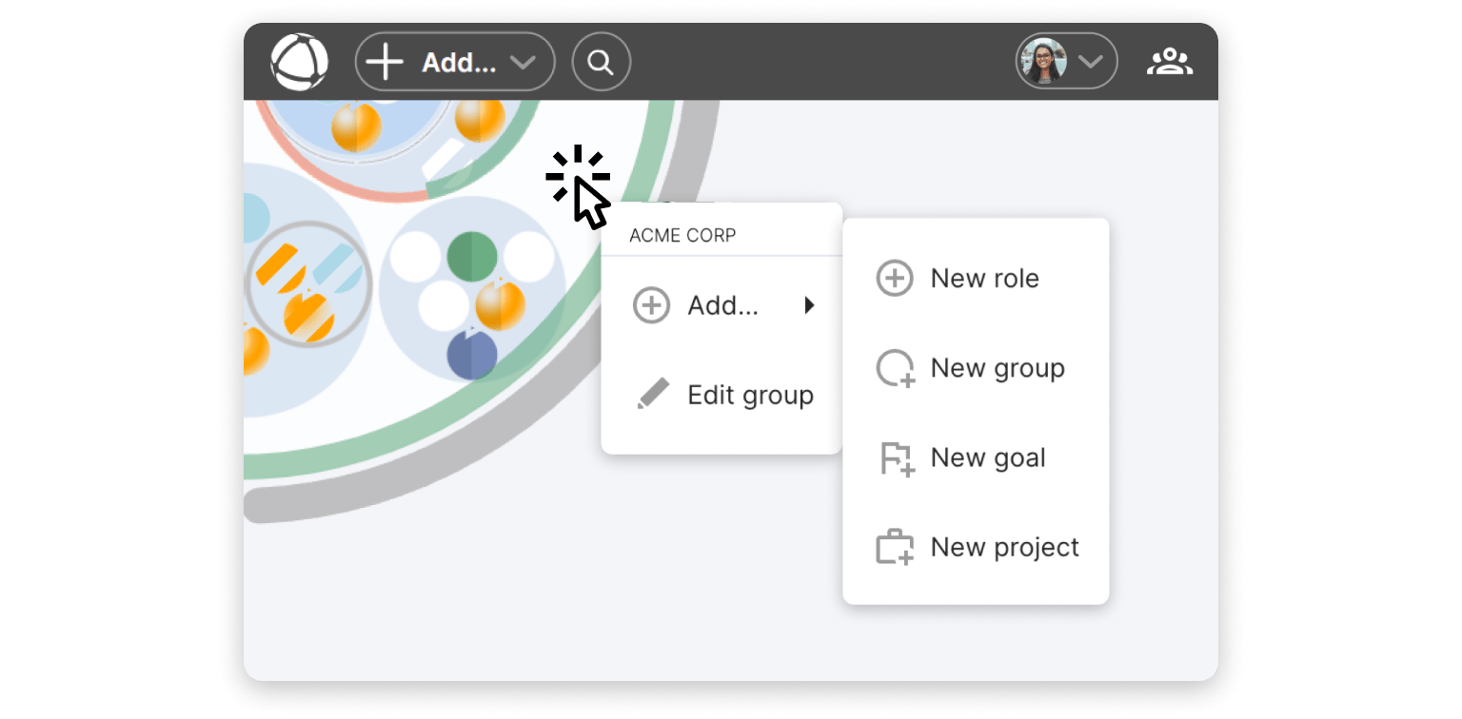Select Add... in the context menu

(x=722, y=305)
